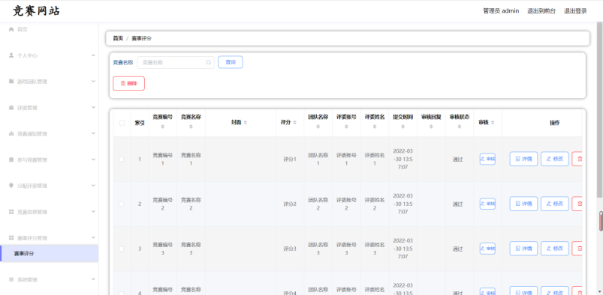Click red trash icon button in row 3
Image resolution: width=603 pixels, height=295 pixels.
tap(577, 249)
